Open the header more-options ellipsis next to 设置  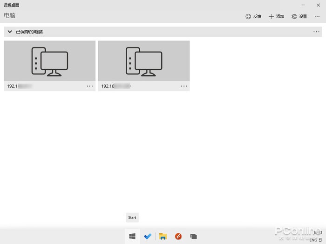click(x=317, y=16)
